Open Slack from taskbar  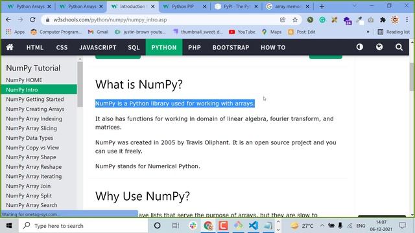click(x=193, y=226)
